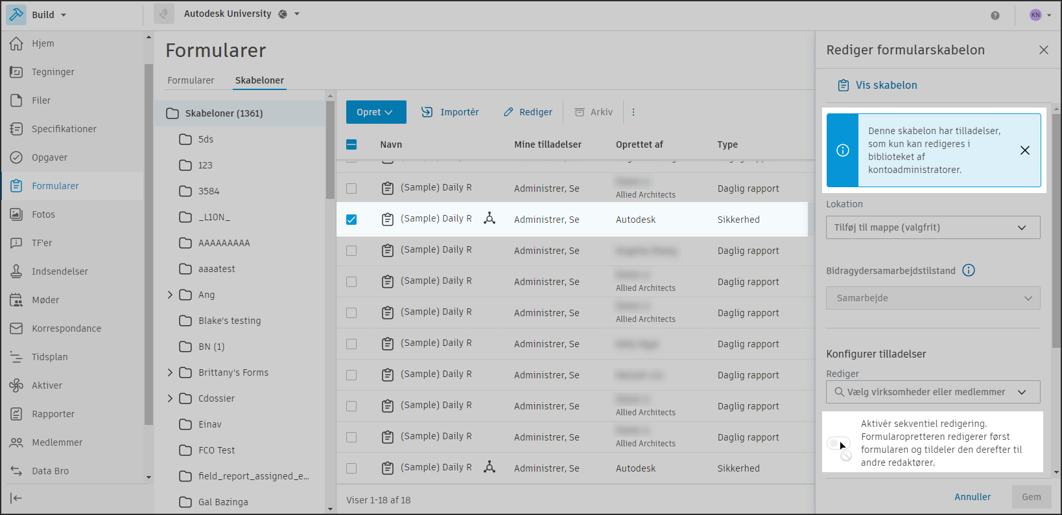Expand the Ang folder
1062x515 pixels.
tap(170, 295)
